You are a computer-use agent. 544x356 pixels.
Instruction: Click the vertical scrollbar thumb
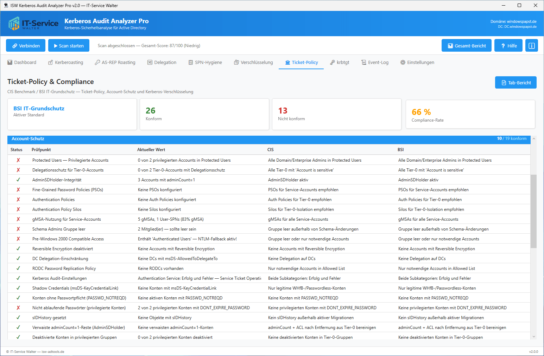click(534, 211)
